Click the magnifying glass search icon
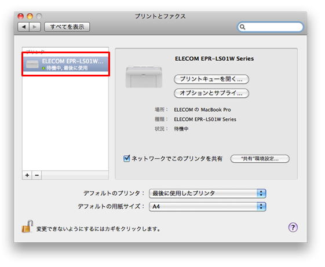The height and width of the screenshot is (267, 325). click(242, 27)
